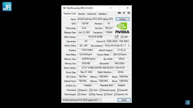Minimize the GPU-Z window
The height and width of the screenshot is (108, 193).
pyautogui.click(x=111, y=8)
